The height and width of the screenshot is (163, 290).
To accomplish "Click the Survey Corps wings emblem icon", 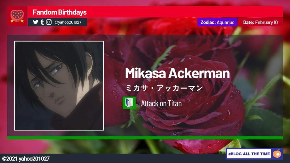I will point(129,103).
